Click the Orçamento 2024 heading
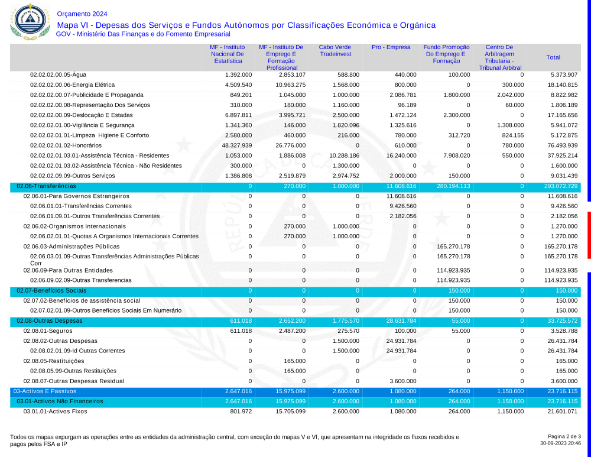The height and width of the screenshot is (457, 591). 82,14
